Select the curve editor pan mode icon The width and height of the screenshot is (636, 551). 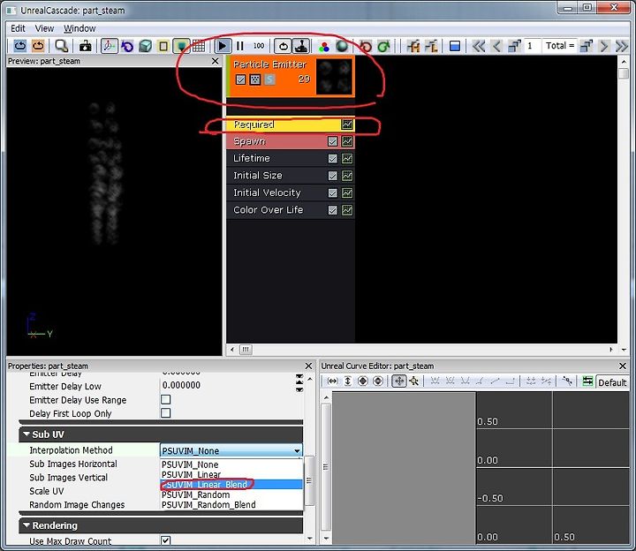[399, 381]
